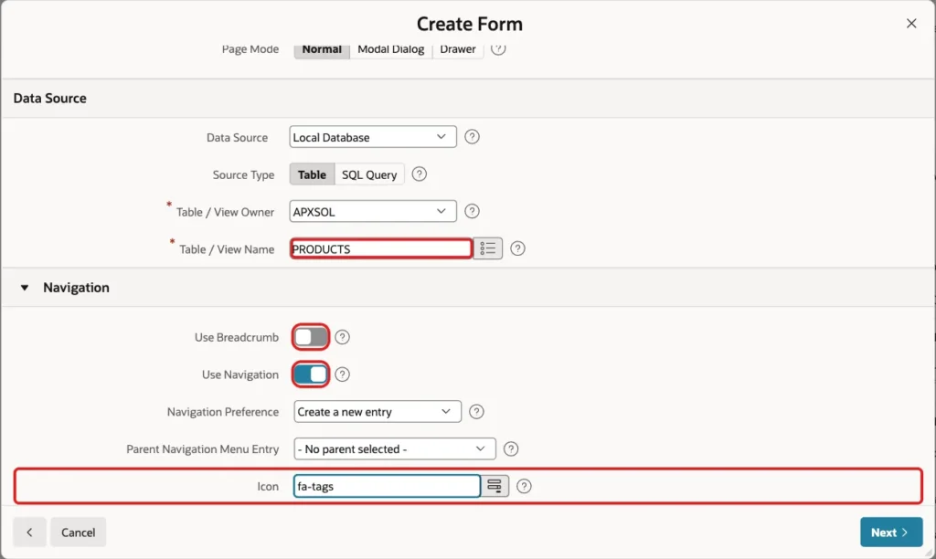Screen dimensions: 936x559
Task: Turn off the Use Navigation switch
Action: coord(311,374)
